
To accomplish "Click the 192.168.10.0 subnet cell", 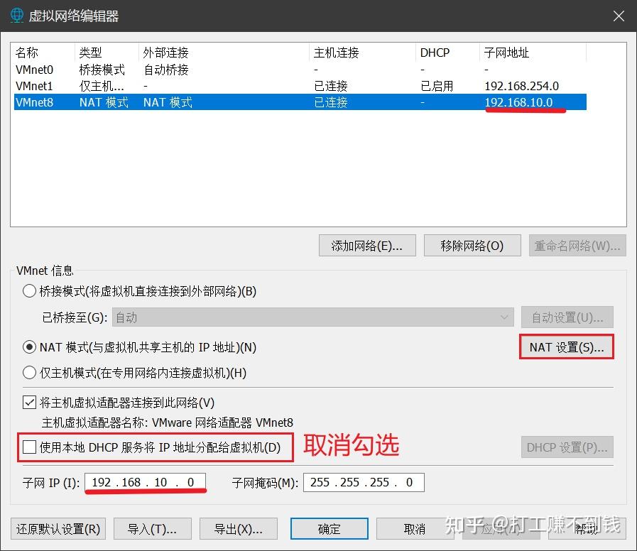I will click(519, 102).
